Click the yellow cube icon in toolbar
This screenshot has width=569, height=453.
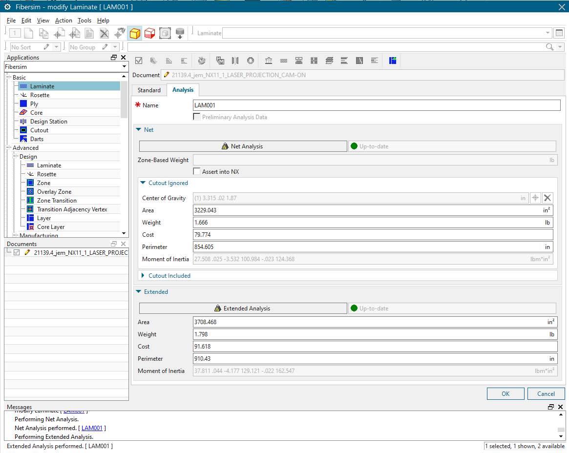pyautogui.click(x=135, y=33)
